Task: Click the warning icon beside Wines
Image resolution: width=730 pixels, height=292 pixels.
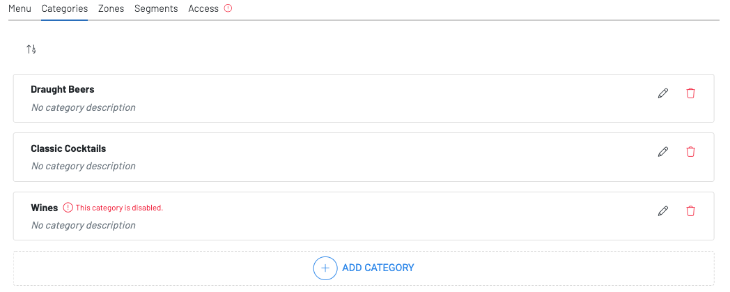Action: [x=68, y=208]
